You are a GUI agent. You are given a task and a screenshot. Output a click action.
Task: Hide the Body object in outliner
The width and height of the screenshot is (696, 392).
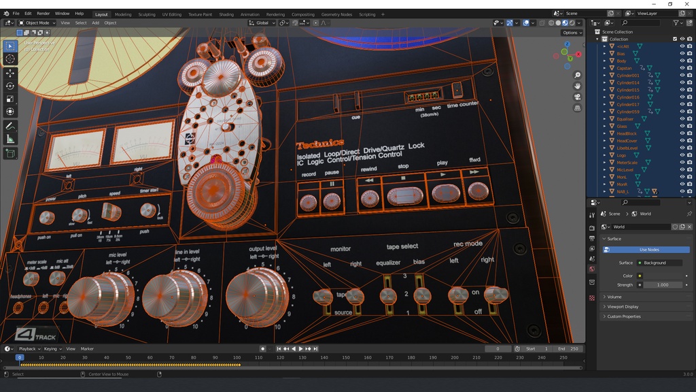pos(682,61)
